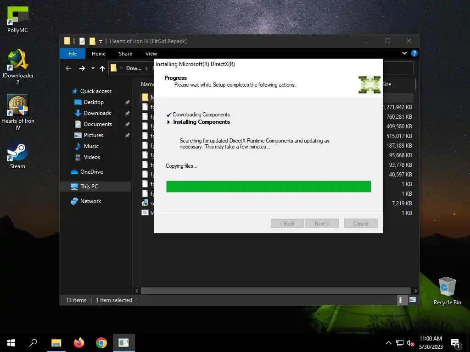470x352 pixels.
Task: Click the Explorer horizontal scrollbar
Action: tap(275, 291)
